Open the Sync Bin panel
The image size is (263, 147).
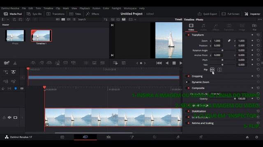[x=34, y=14]
